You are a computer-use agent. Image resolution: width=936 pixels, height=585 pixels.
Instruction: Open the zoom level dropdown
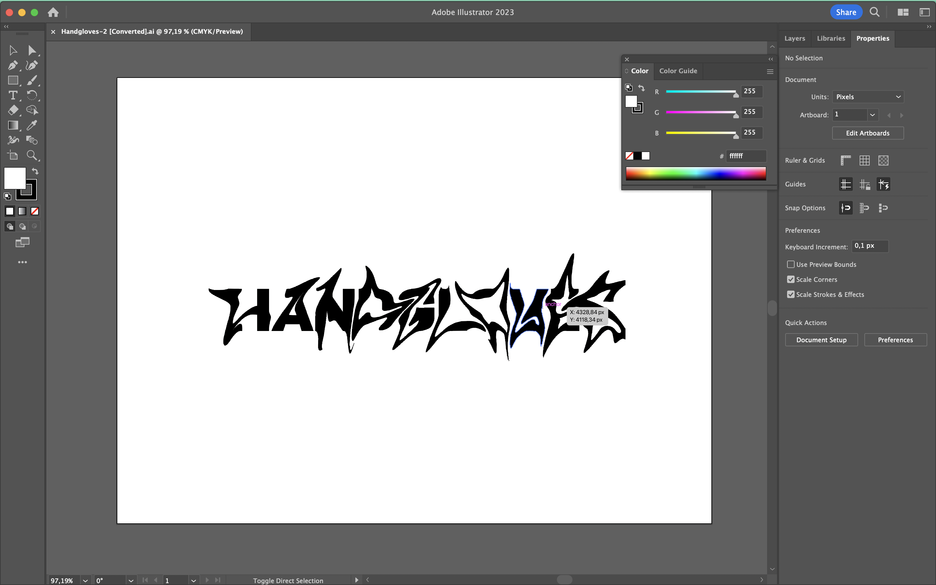click(85, 580)
